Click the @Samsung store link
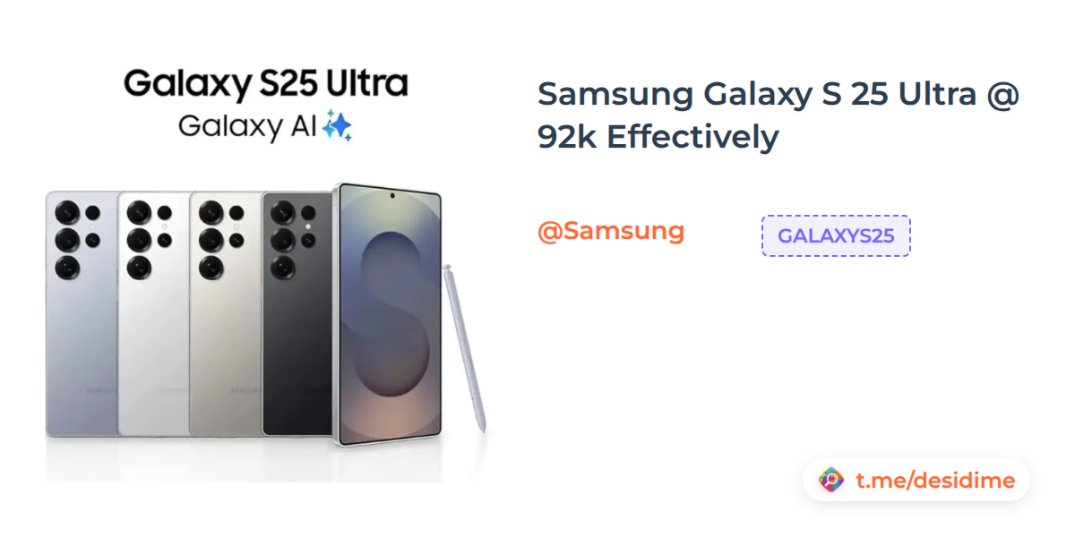 point(610,231)
